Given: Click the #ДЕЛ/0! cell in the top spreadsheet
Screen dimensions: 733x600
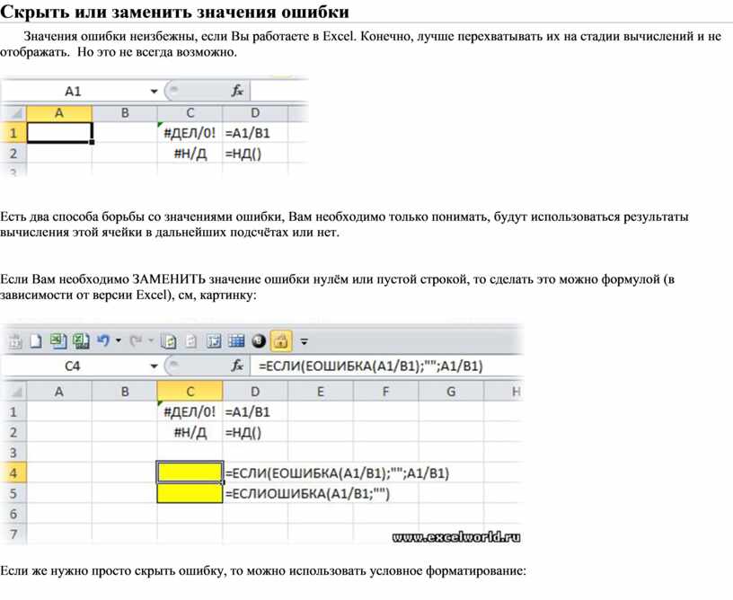Looking at the screenshot, I should coord(190,133).
